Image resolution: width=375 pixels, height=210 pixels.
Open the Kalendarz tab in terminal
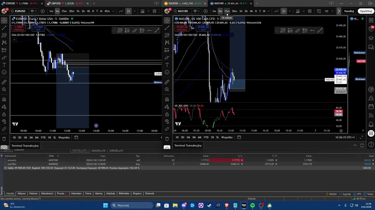pos(76,193)
